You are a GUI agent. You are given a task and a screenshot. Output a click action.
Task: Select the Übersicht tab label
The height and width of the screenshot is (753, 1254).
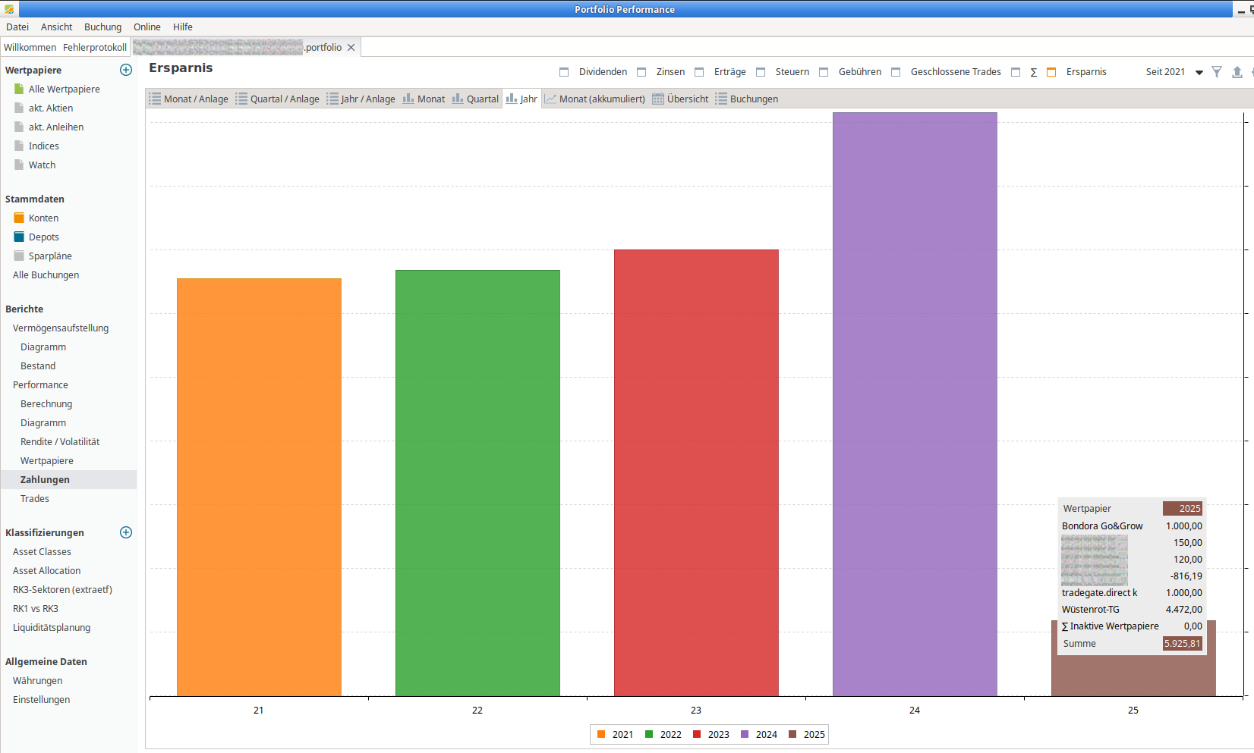(688, 99)
